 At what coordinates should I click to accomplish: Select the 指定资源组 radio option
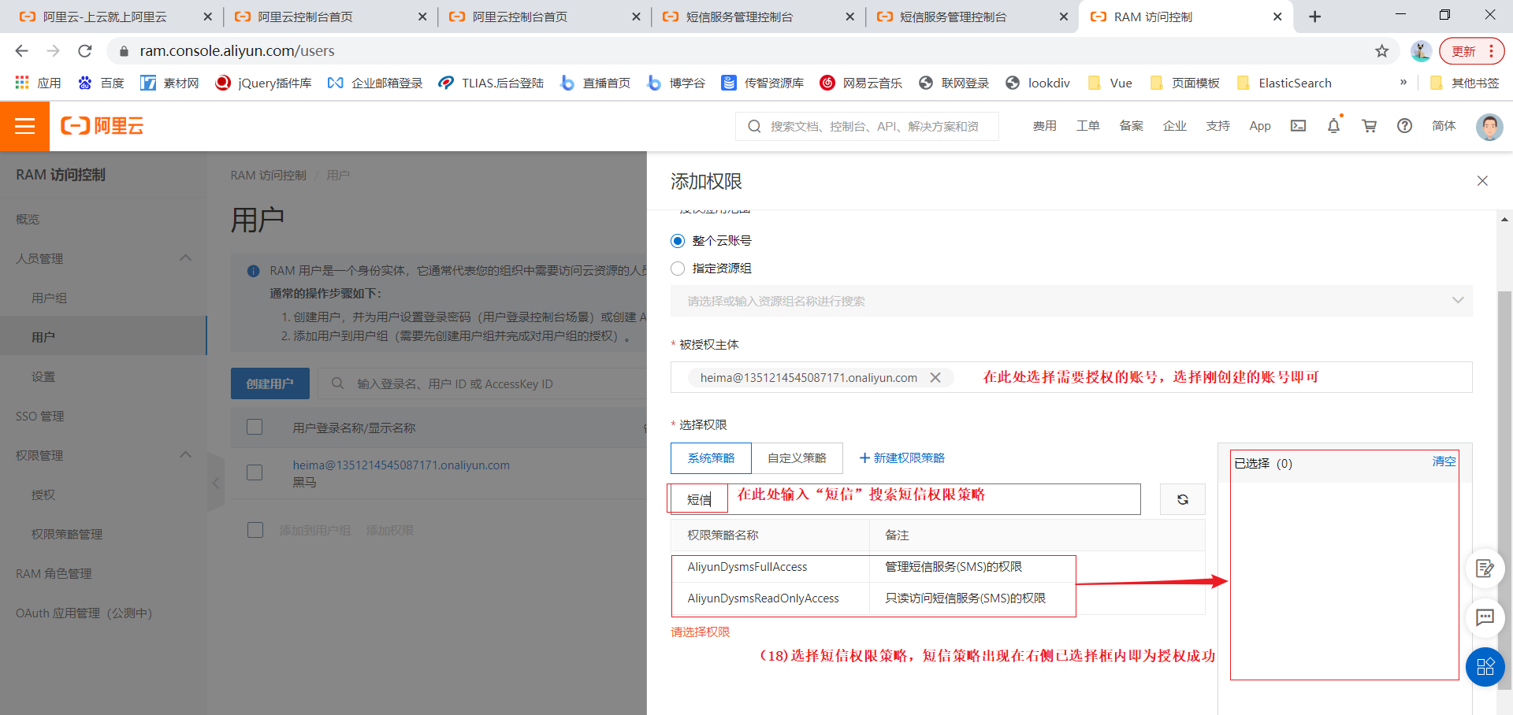coord(678,269)
